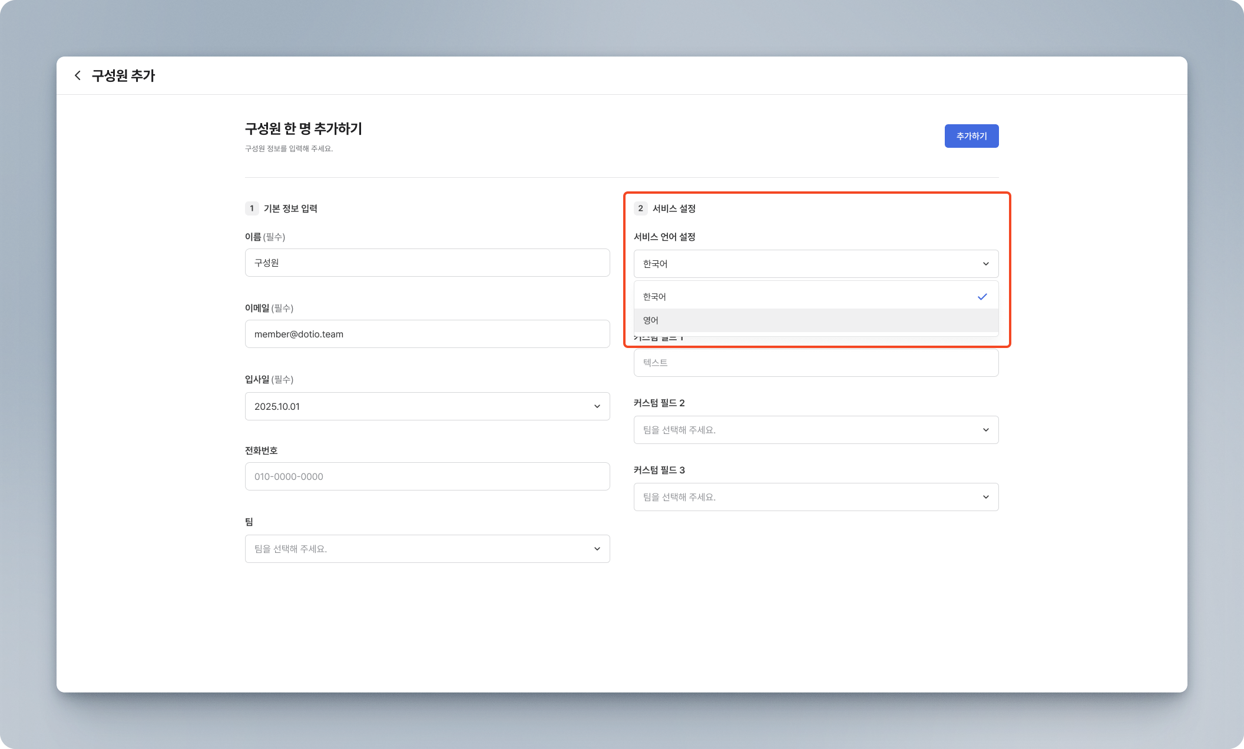Click the chevron in the 서비스 언어 dropdown
This screenshot has height=749, width=1244.
point(985,264)
